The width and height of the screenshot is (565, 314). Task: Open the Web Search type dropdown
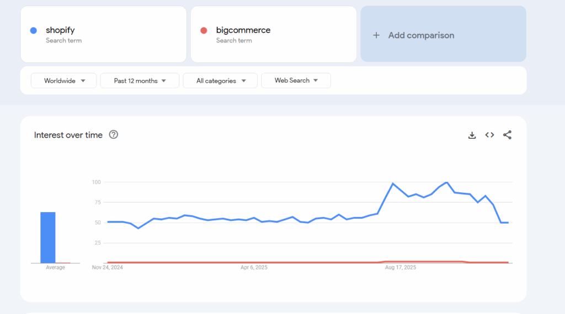296,80
